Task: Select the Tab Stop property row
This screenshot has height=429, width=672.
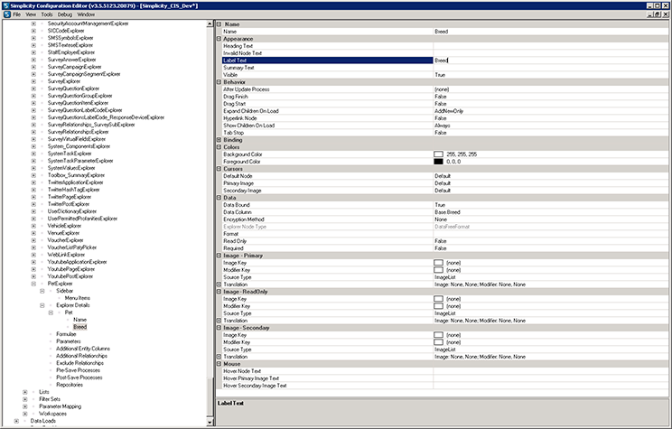Action: tap(445, 133)
